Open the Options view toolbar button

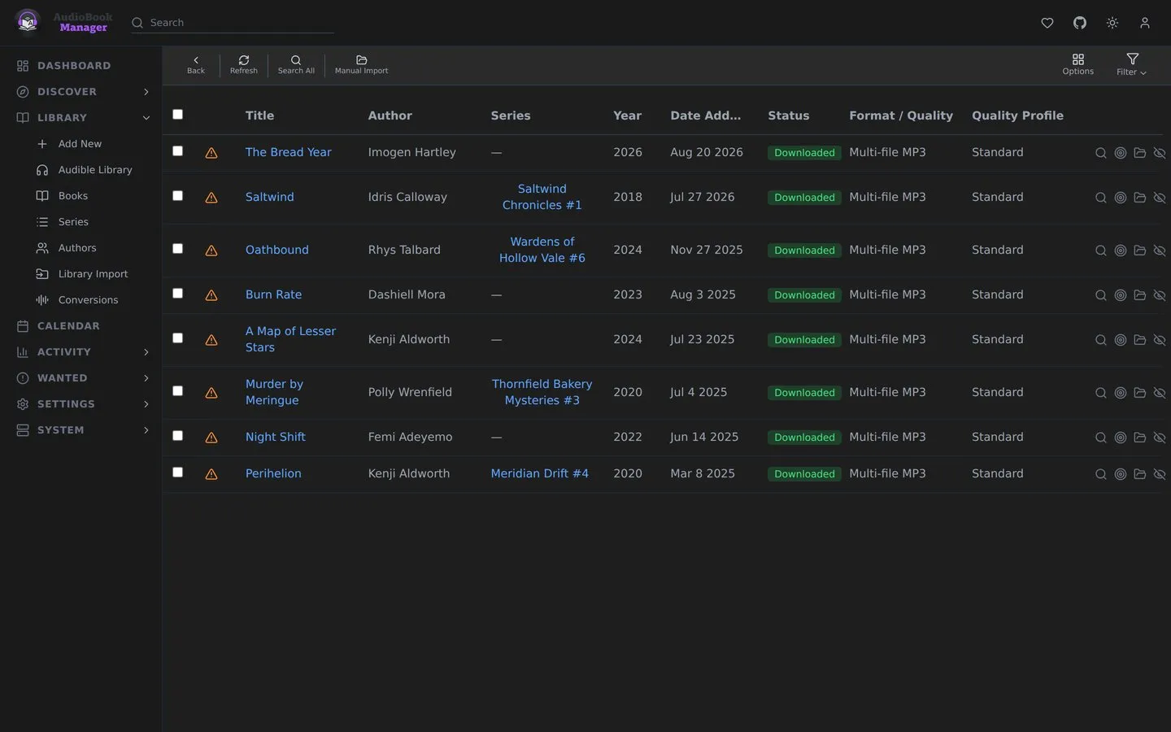pos(1077,65)
